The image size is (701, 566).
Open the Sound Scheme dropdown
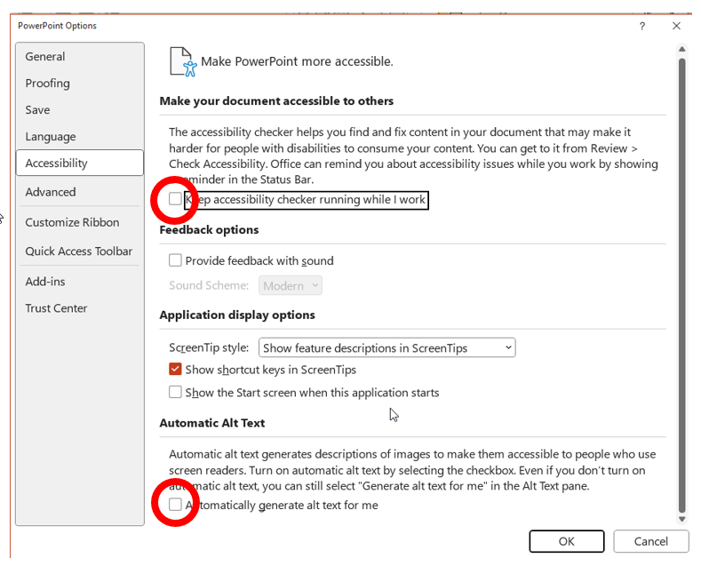291,286
